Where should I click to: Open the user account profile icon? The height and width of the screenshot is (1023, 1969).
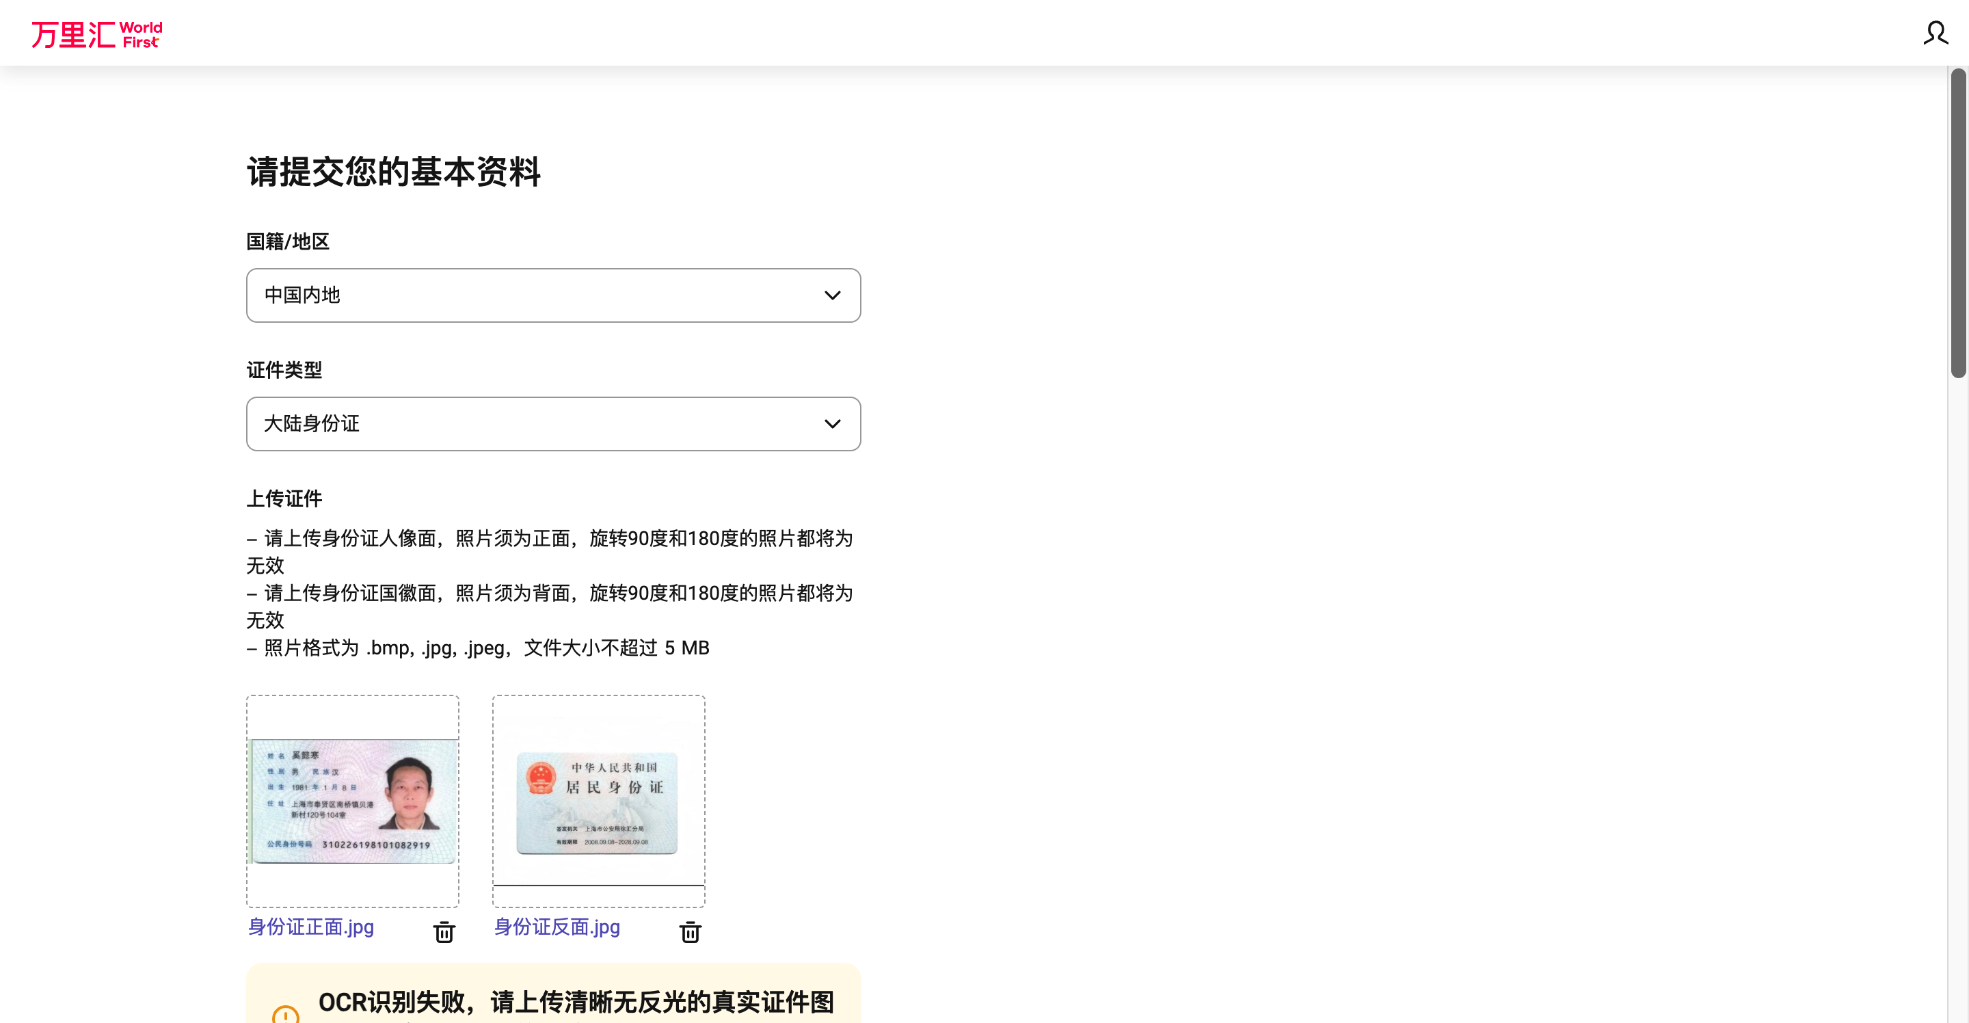coord(1935,33)
